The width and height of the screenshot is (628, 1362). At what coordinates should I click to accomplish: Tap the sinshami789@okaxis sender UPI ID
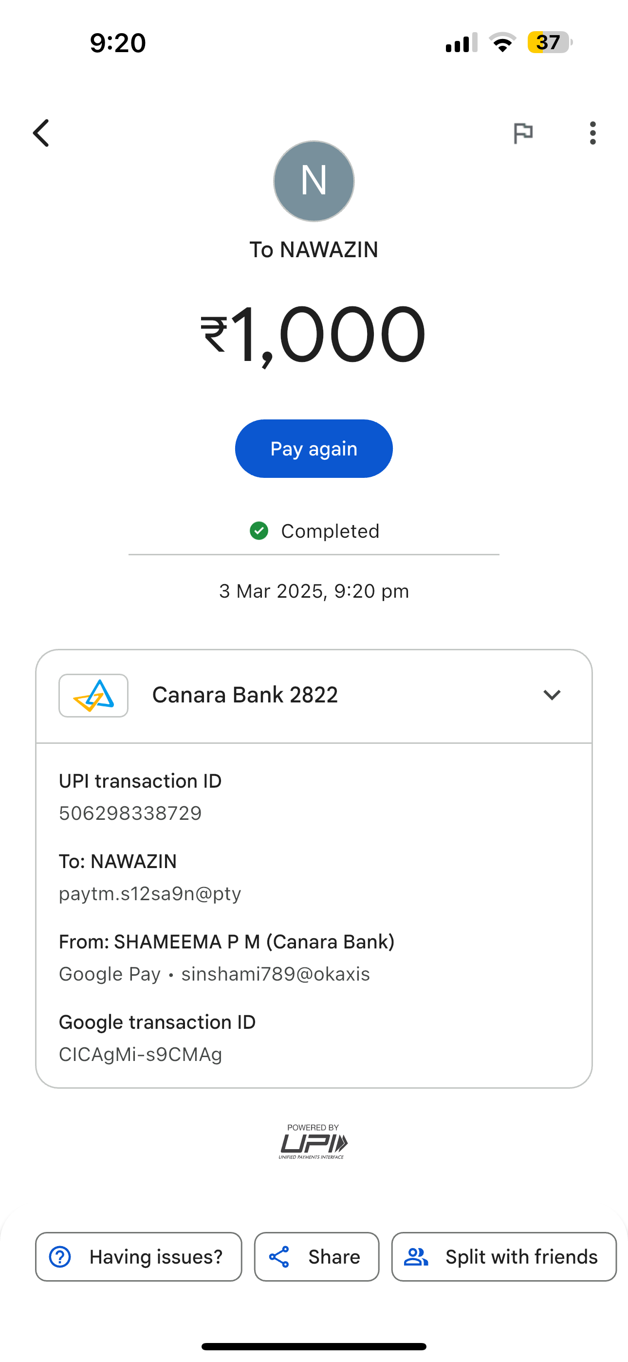point(276,974)
